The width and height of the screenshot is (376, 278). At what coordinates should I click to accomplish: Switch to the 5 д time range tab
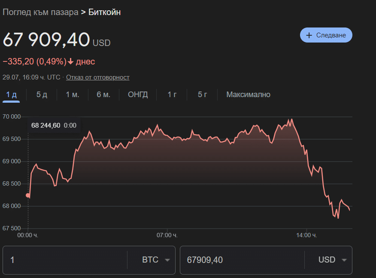[x=42, y=95]
